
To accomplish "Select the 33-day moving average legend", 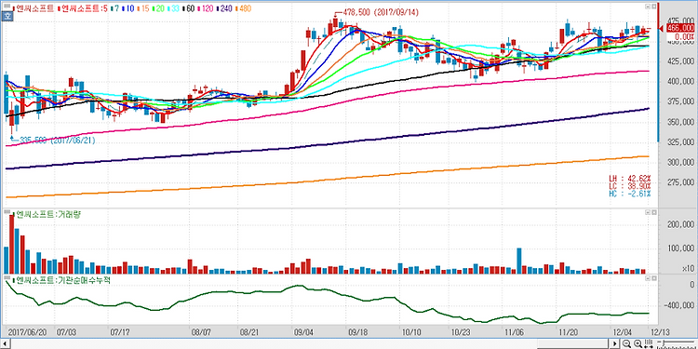I will tap(174, 8).
